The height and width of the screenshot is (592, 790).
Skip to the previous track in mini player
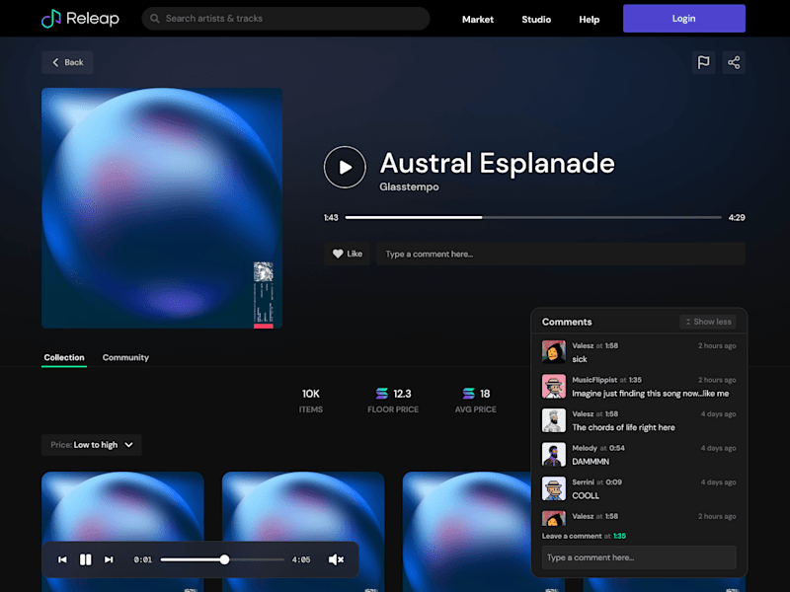tap(62, 559)
